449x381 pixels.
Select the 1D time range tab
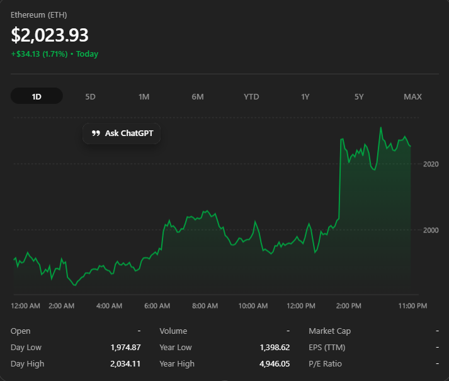coord(37,96)
